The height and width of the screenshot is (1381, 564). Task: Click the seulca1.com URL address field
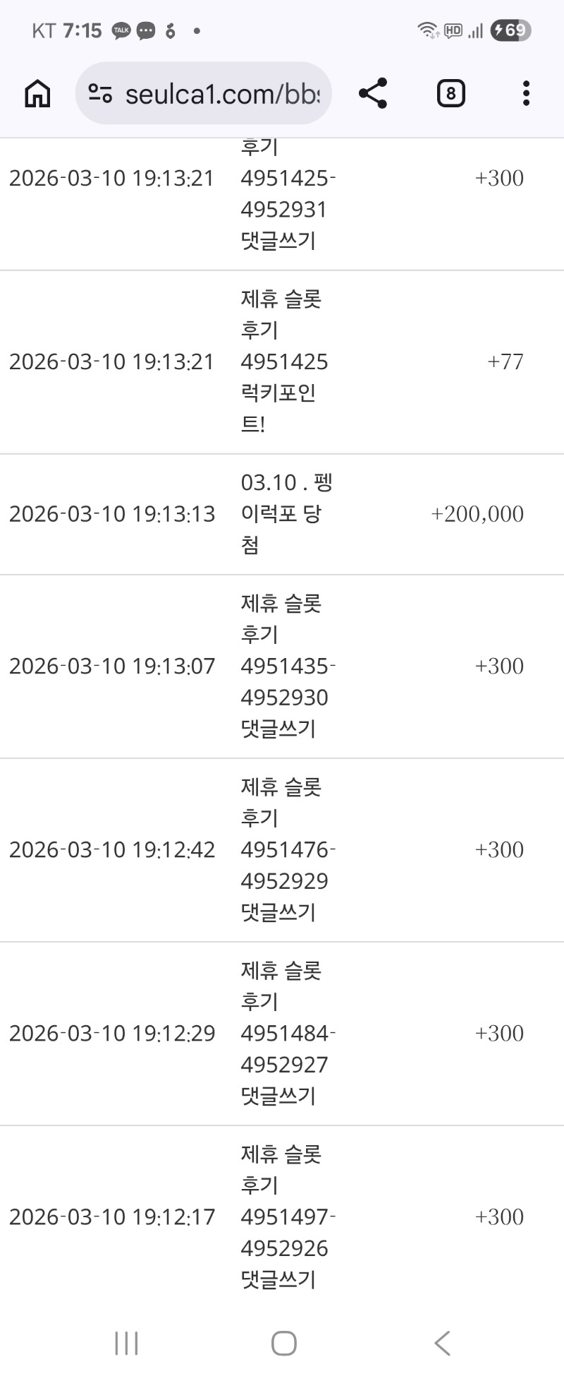pos(222,93)
